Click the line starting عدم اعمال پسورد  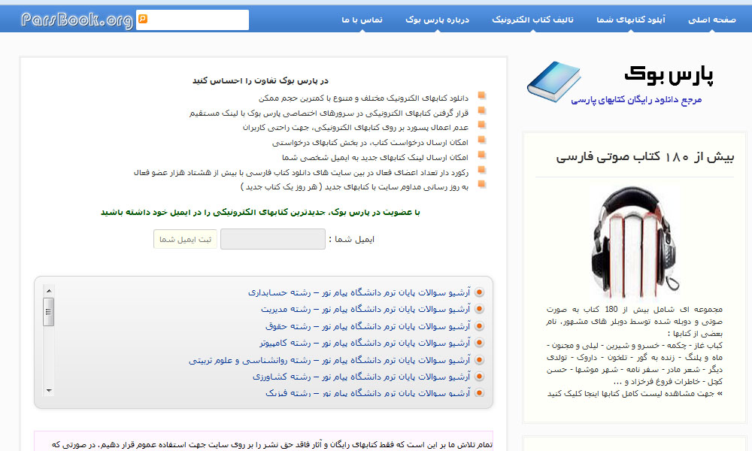click(356, 128)
